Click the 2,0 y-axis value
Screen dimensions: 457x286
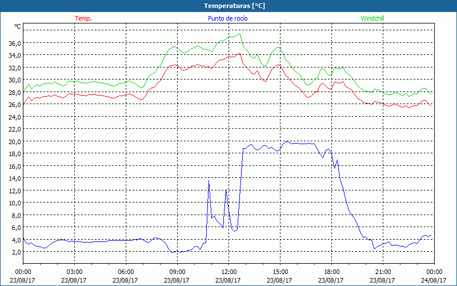tap(16, 252)
